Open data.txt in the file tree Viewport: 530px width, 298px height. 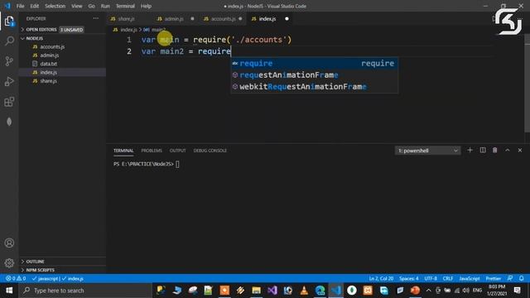(63, 64)
